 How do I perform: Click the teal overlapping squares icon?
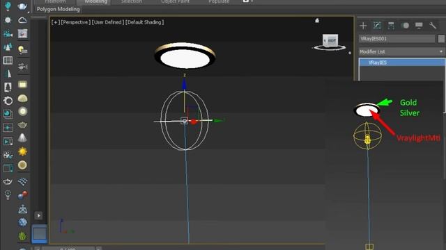coord(8,114)
